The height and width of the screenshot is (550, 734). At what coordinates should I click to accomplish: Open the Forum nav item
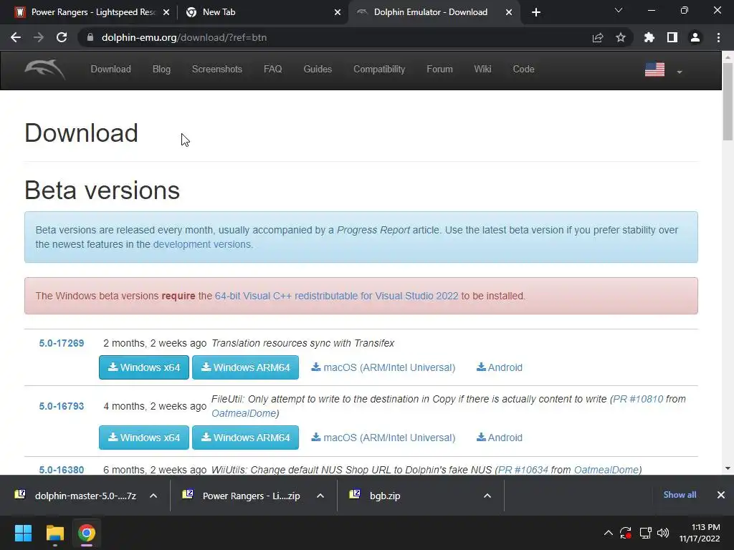(x=439, y=69)
